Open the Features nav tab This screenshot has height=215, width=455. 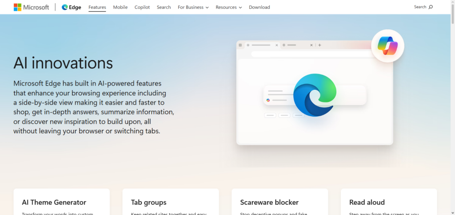point(97,7)
